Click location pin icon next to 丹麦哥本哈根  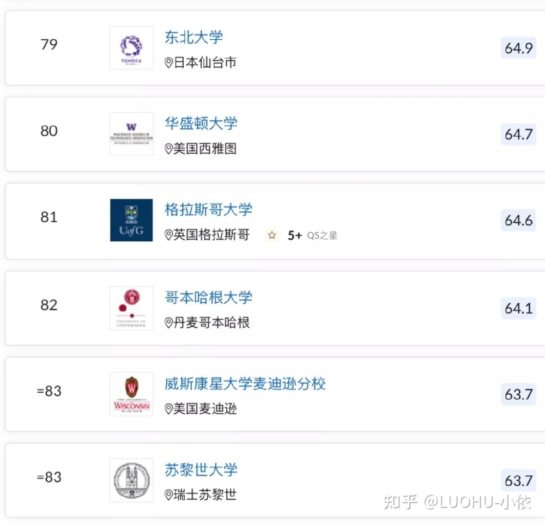168,323
